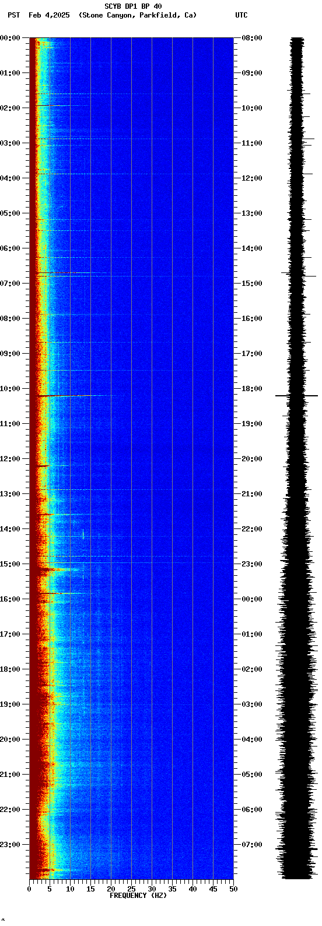This screenshot has height=926, width=322.
Task: Click the 'PST' timezone label
Action: [13, 15]
